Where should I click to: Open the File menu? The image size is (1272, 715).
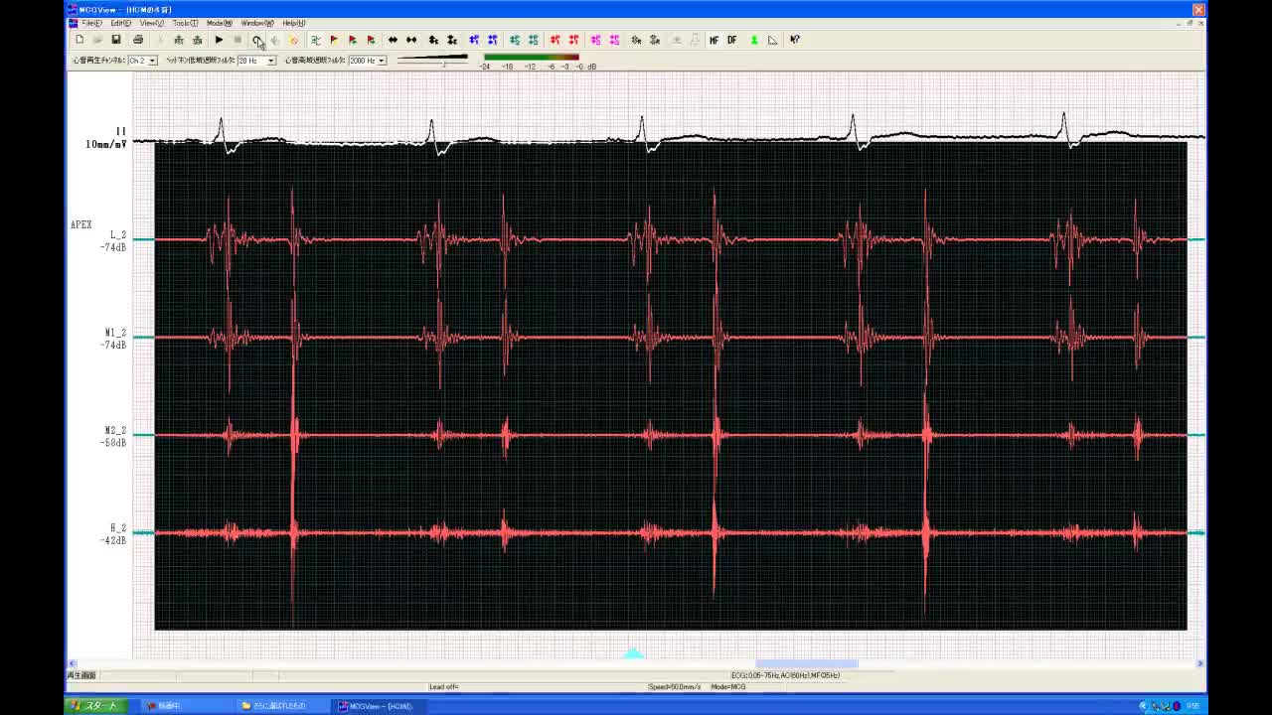(x=90, y=23)
